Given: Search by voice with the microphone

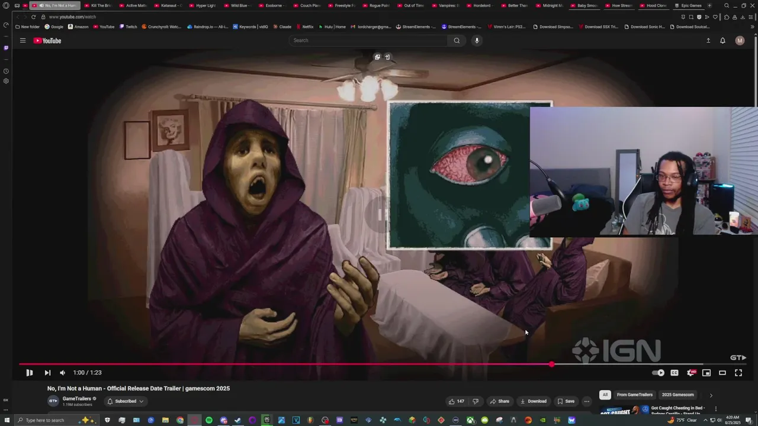Looking at the screenshot, I should (x=477, y=40).
